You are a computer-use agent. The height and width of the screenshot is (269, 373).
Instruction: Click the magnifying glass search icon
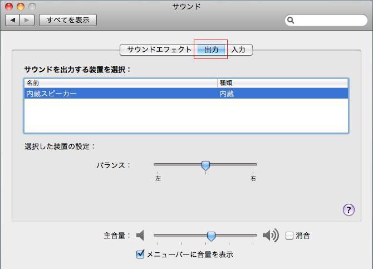[291, 20]
